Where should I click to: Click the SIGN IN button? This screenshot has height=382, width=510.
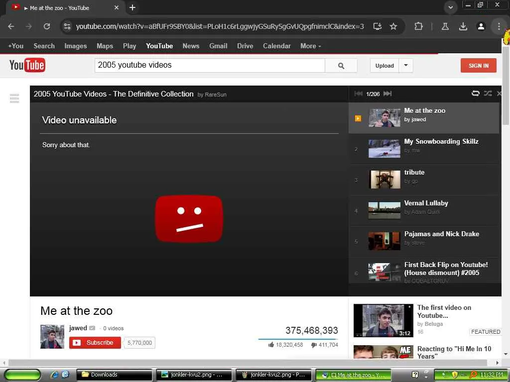click(x=479, y=66)
